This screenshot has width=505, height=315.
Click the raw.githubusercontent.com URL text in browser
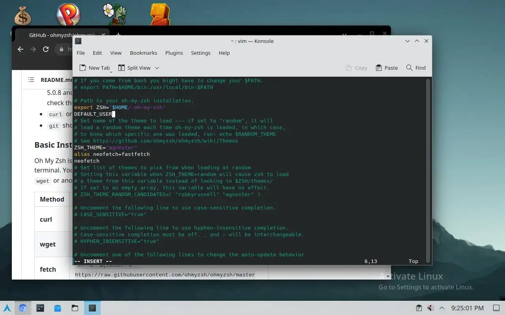(165, 274)
